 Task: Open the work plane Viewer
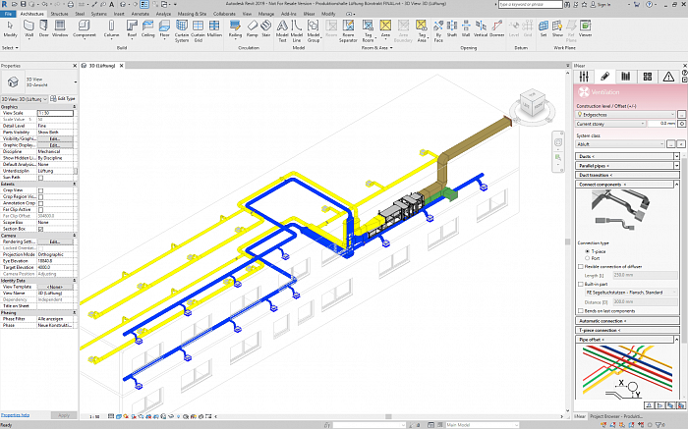point(586,28)
